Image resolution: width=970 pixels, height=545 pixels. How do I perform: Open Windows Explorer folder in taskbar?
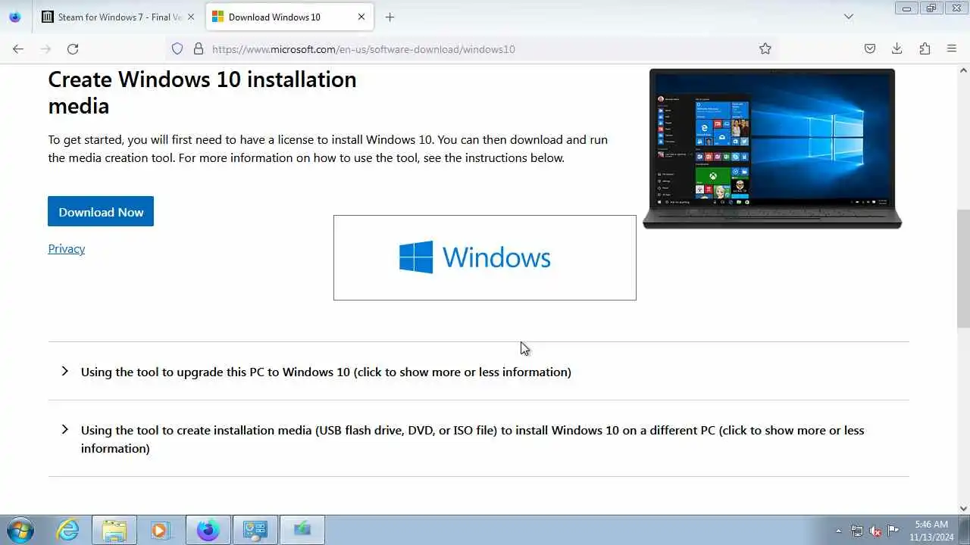pyautogui.click(x=114, y=530)
